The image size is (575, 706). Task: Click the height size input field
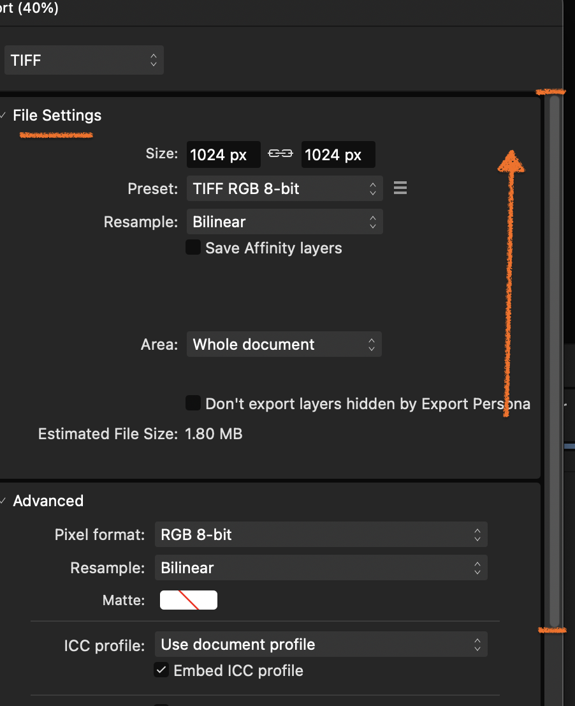pyautogui.click(x=338, y=154)
